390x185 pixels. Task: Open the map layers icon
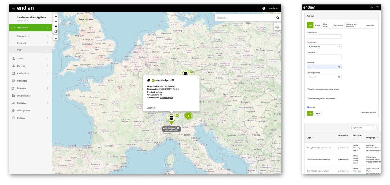click(x=277, y=27)
